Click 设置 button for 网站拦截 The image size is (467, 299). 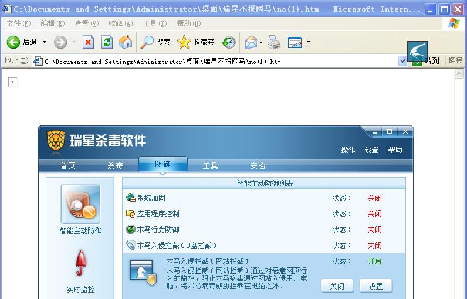[376, 286]
